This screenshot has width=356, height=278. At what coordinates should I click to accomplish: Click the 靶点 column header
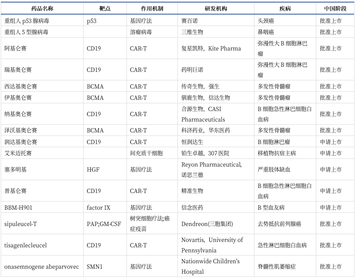point(105,9)
